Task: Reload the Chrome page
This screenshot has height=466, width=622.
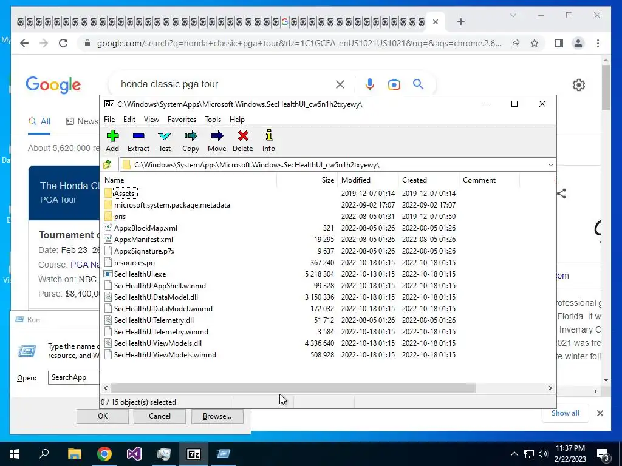Action: pos(63,43)
